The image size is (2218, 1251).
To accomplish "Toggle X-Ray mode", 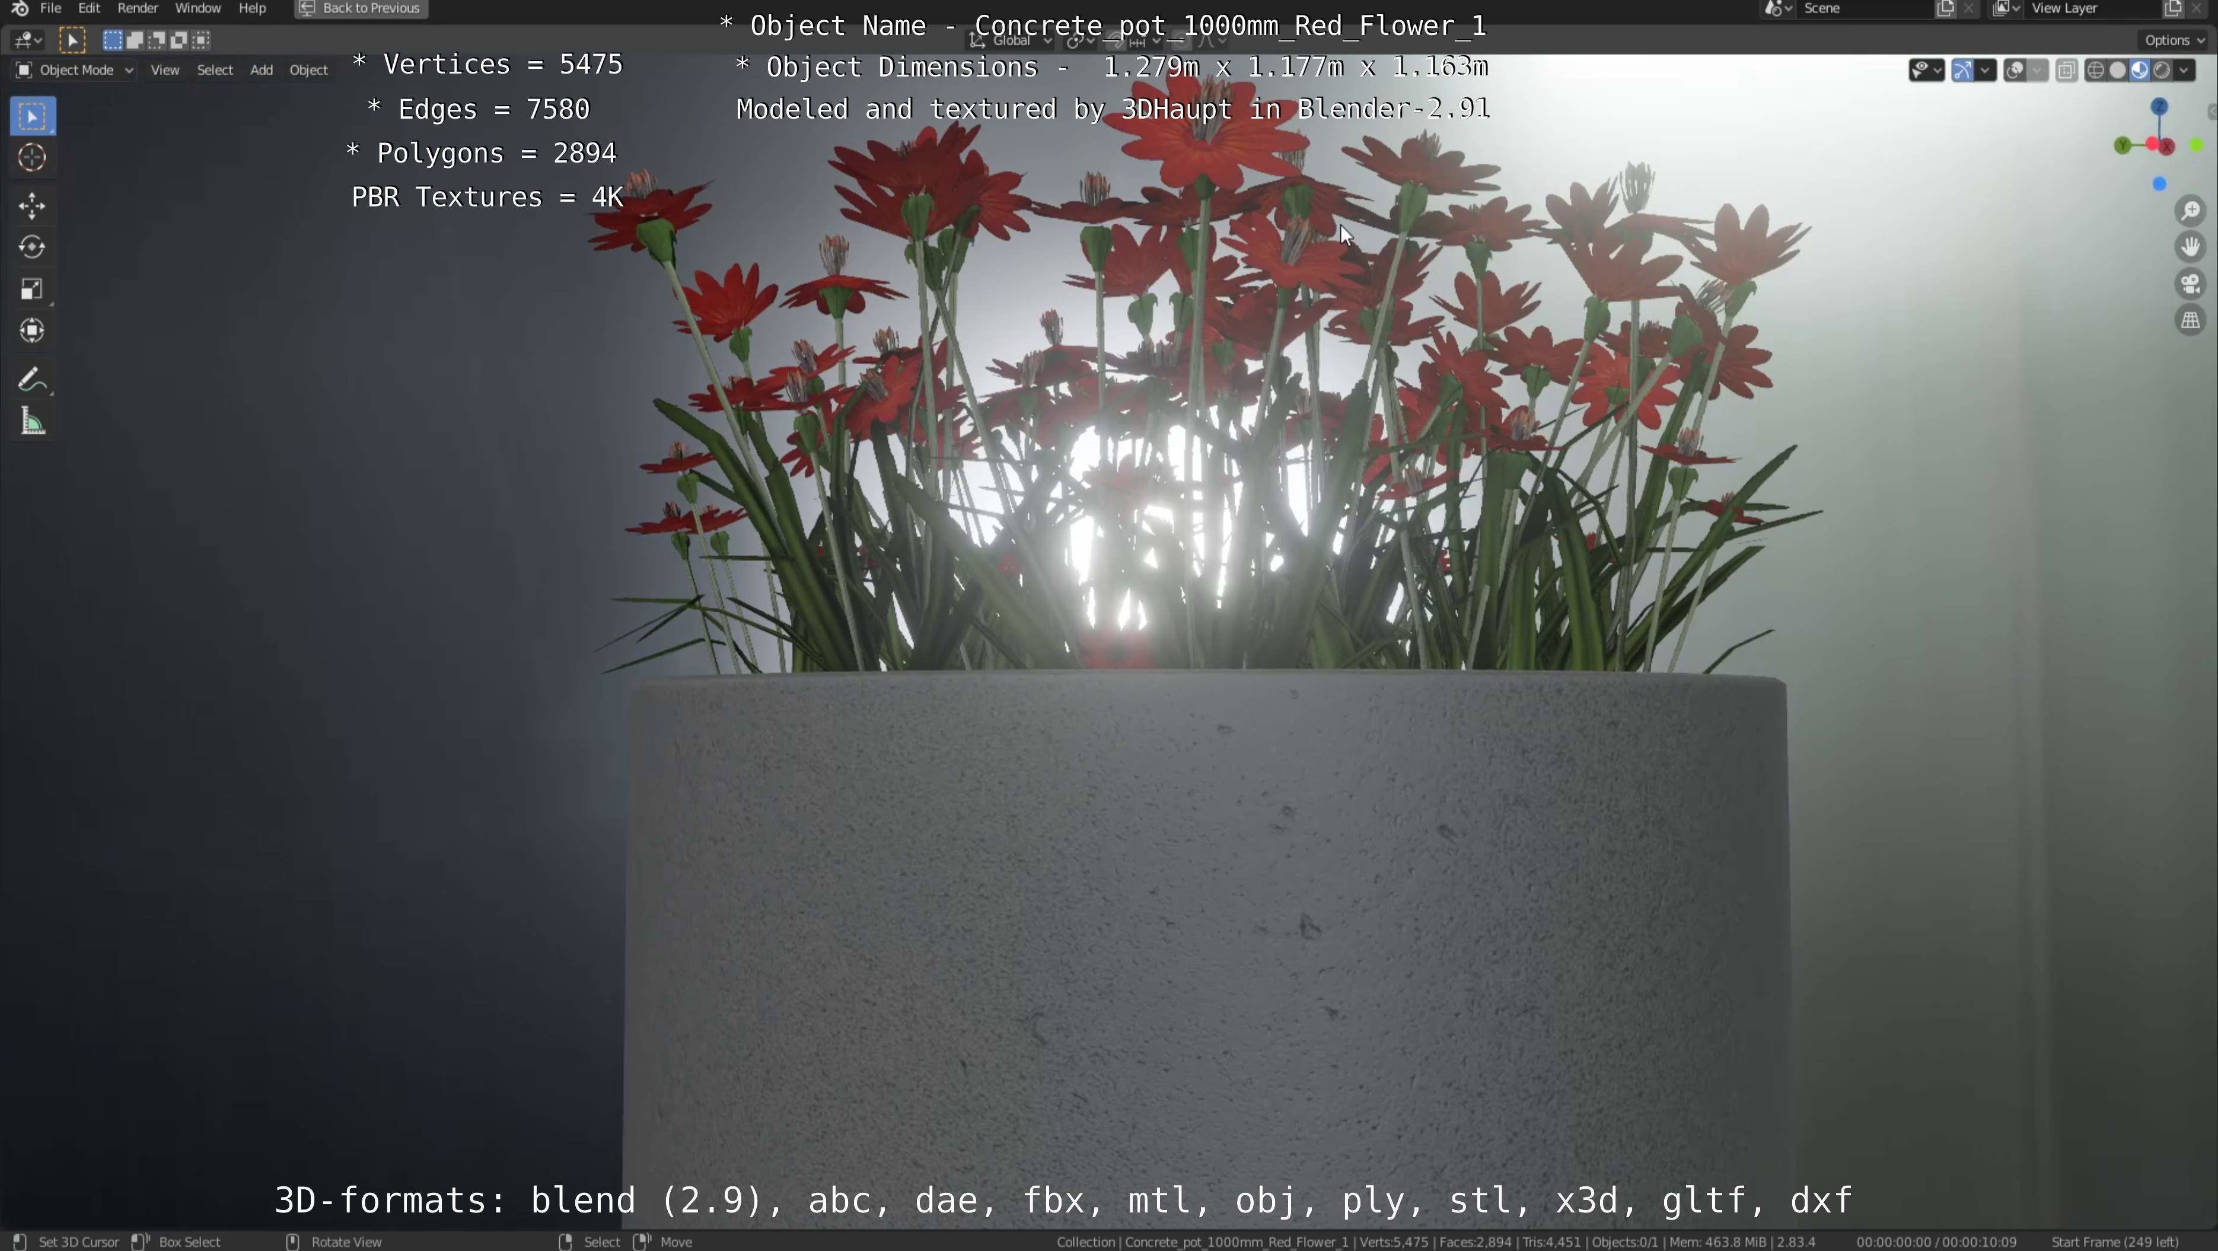I will click(x=2066, y=71).
